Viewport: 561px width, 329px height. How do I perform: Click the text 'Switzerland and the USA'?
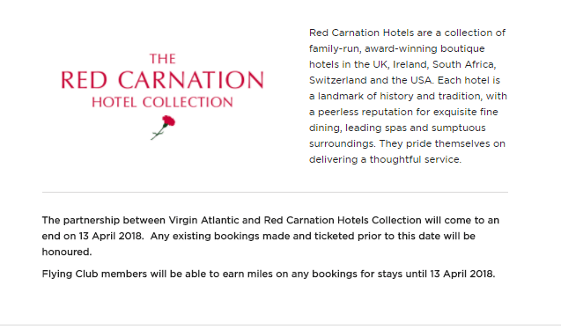(370, 80)
